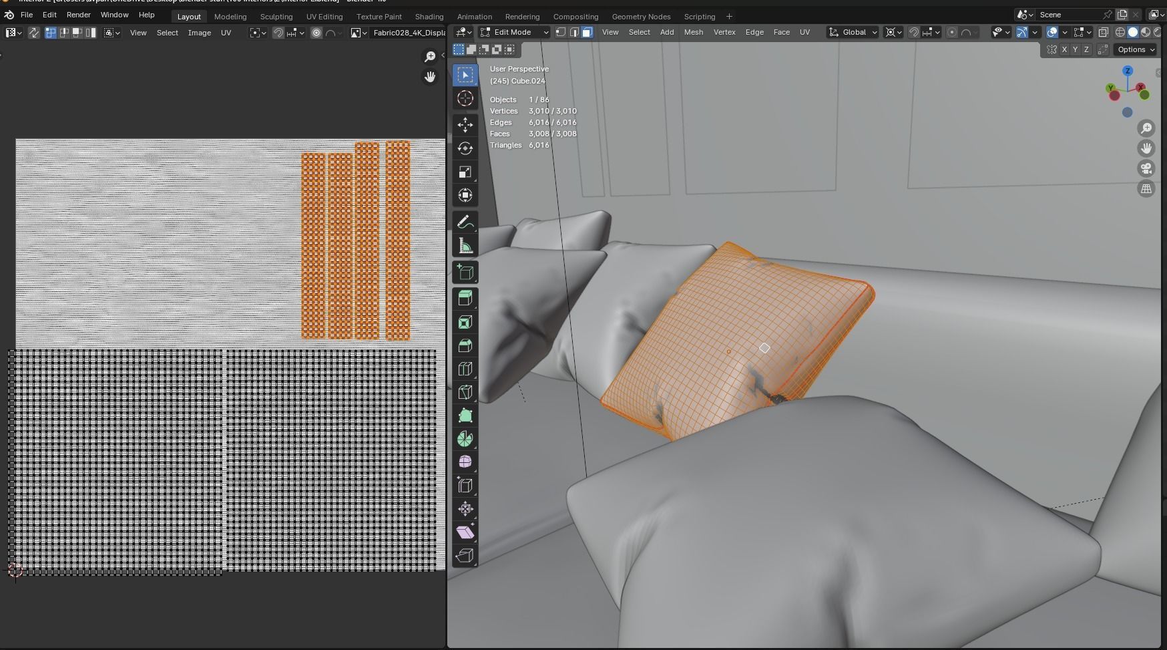Expand the Options dropdown
Screen dimensions: 1167x650
[1135, 49]
